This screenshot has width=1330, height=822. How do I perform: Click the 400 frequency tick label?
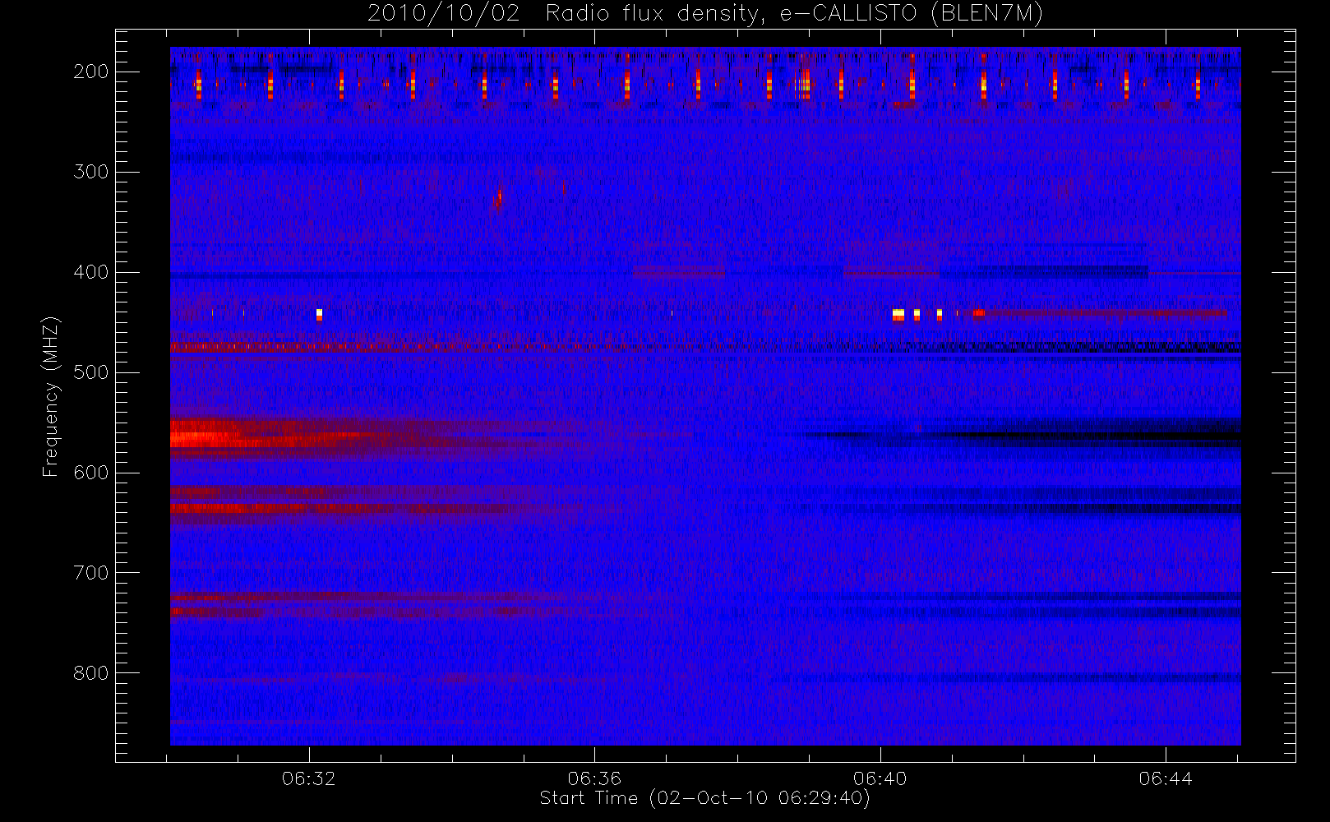(91, 272)
